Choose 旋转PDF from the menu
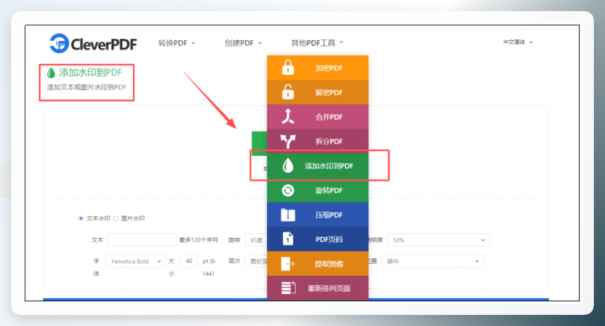 click(x=317, y=190)
